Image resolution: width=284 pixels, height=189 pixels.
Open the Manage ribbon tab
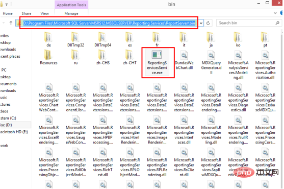click(71, 13)
